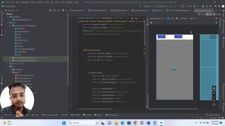Open the No Devices selector dropdown
The width and height of the screenshot is (225, 126).
162,6
